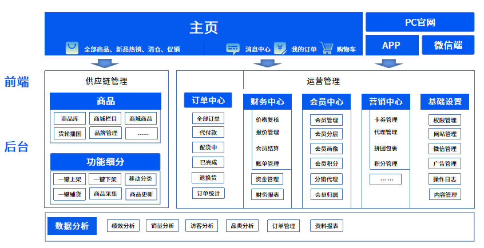Click 拼团包裹 under 营销中心

pyautogui.click(x=386, y=149)
